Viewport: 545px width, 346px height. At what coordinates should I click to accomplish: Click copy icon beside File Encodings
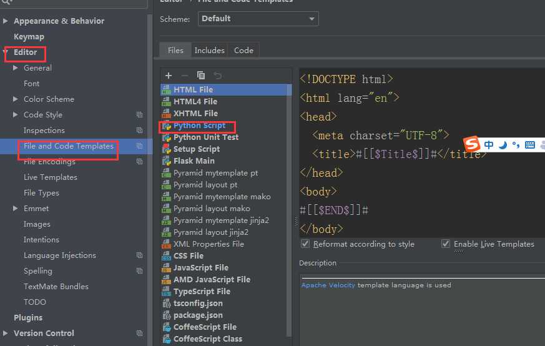[139, 162]
